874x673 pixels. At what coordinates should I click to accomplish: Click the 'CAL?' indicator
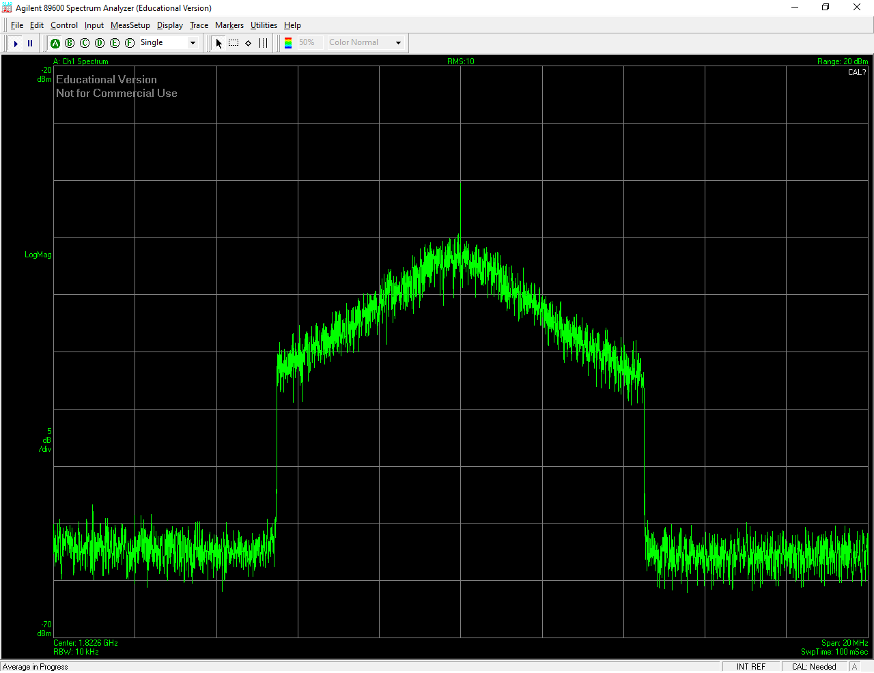(857, 72)
